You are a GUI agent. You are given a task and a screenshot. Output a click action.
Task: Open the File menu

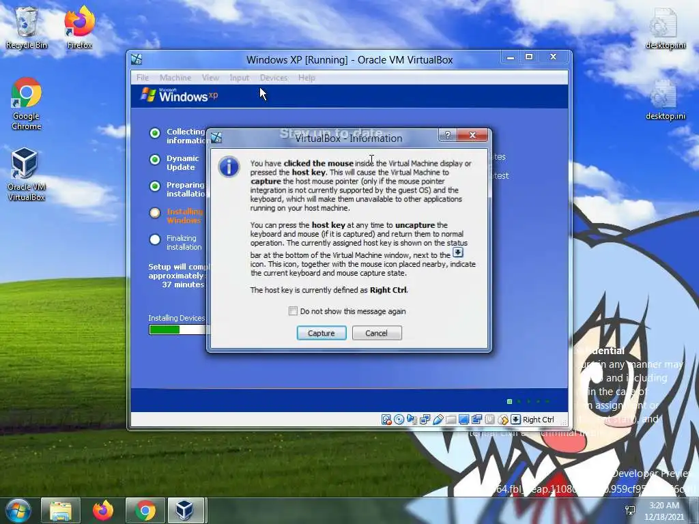(143, 78)
